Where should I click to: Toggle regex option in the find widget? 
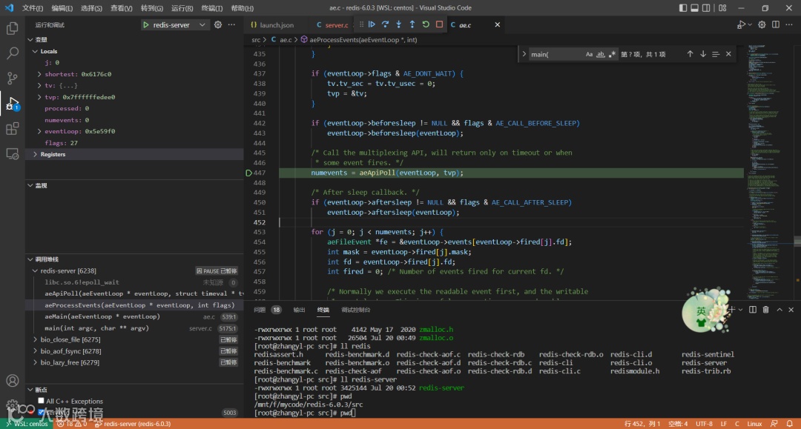[612, 54]
